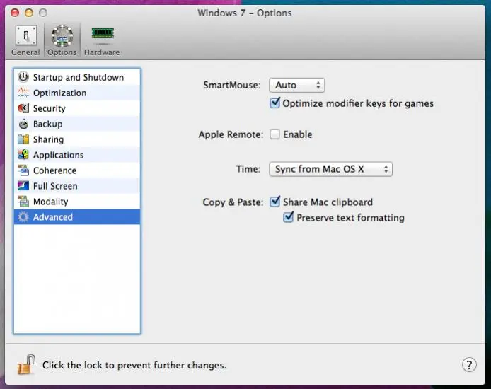Choose Modality from the sidebar list
The image size is (491, 389).
(50, 202)
